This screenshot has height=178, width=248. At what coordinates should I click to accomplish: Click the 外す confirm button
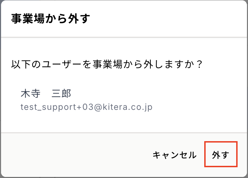[x=221, y=155]
